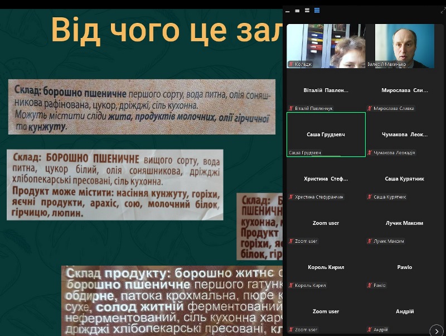This screenshot has height=336, width=446.
Task: Select Zoom user tile beside Лучик Максим
Action: click(326, 223)
